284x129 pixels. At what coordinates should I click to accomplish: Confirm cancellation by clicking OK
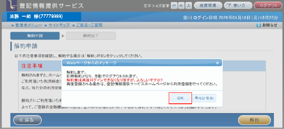point(180,98)
